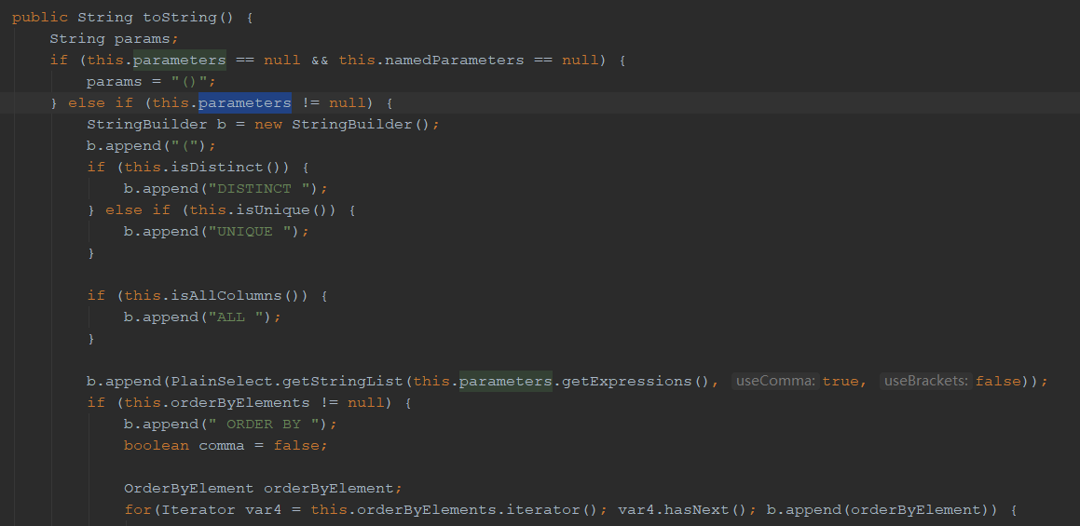The width and height of the screenshot is (1080, 526).
Task: Click the selected 'parameters' in else-if line
Action: tap(245, 102)
